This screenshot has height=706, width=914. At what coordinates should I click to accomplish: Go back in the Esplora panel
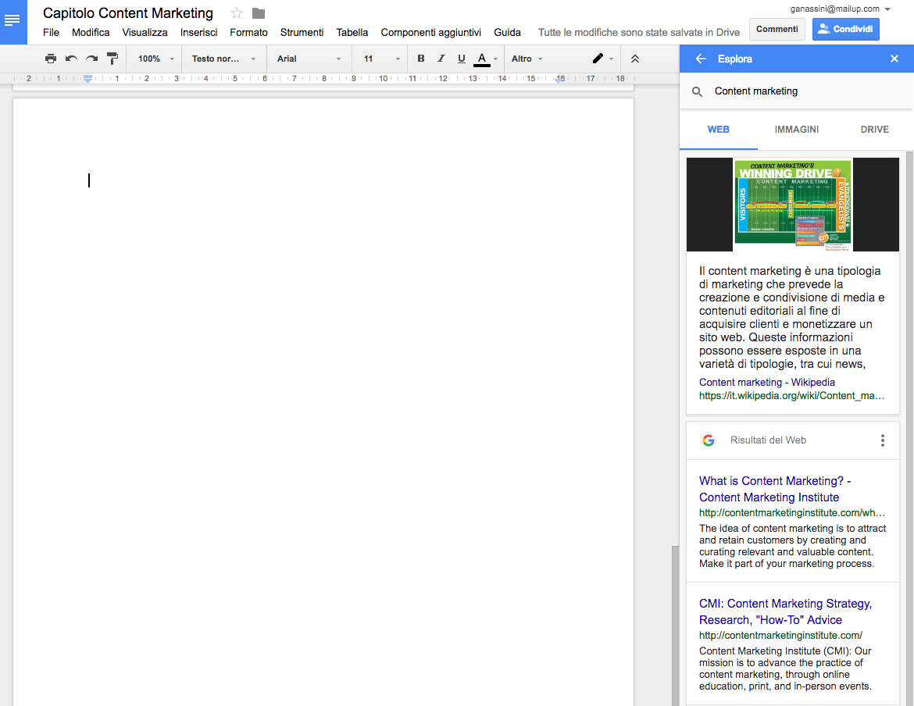click(701, 59)
